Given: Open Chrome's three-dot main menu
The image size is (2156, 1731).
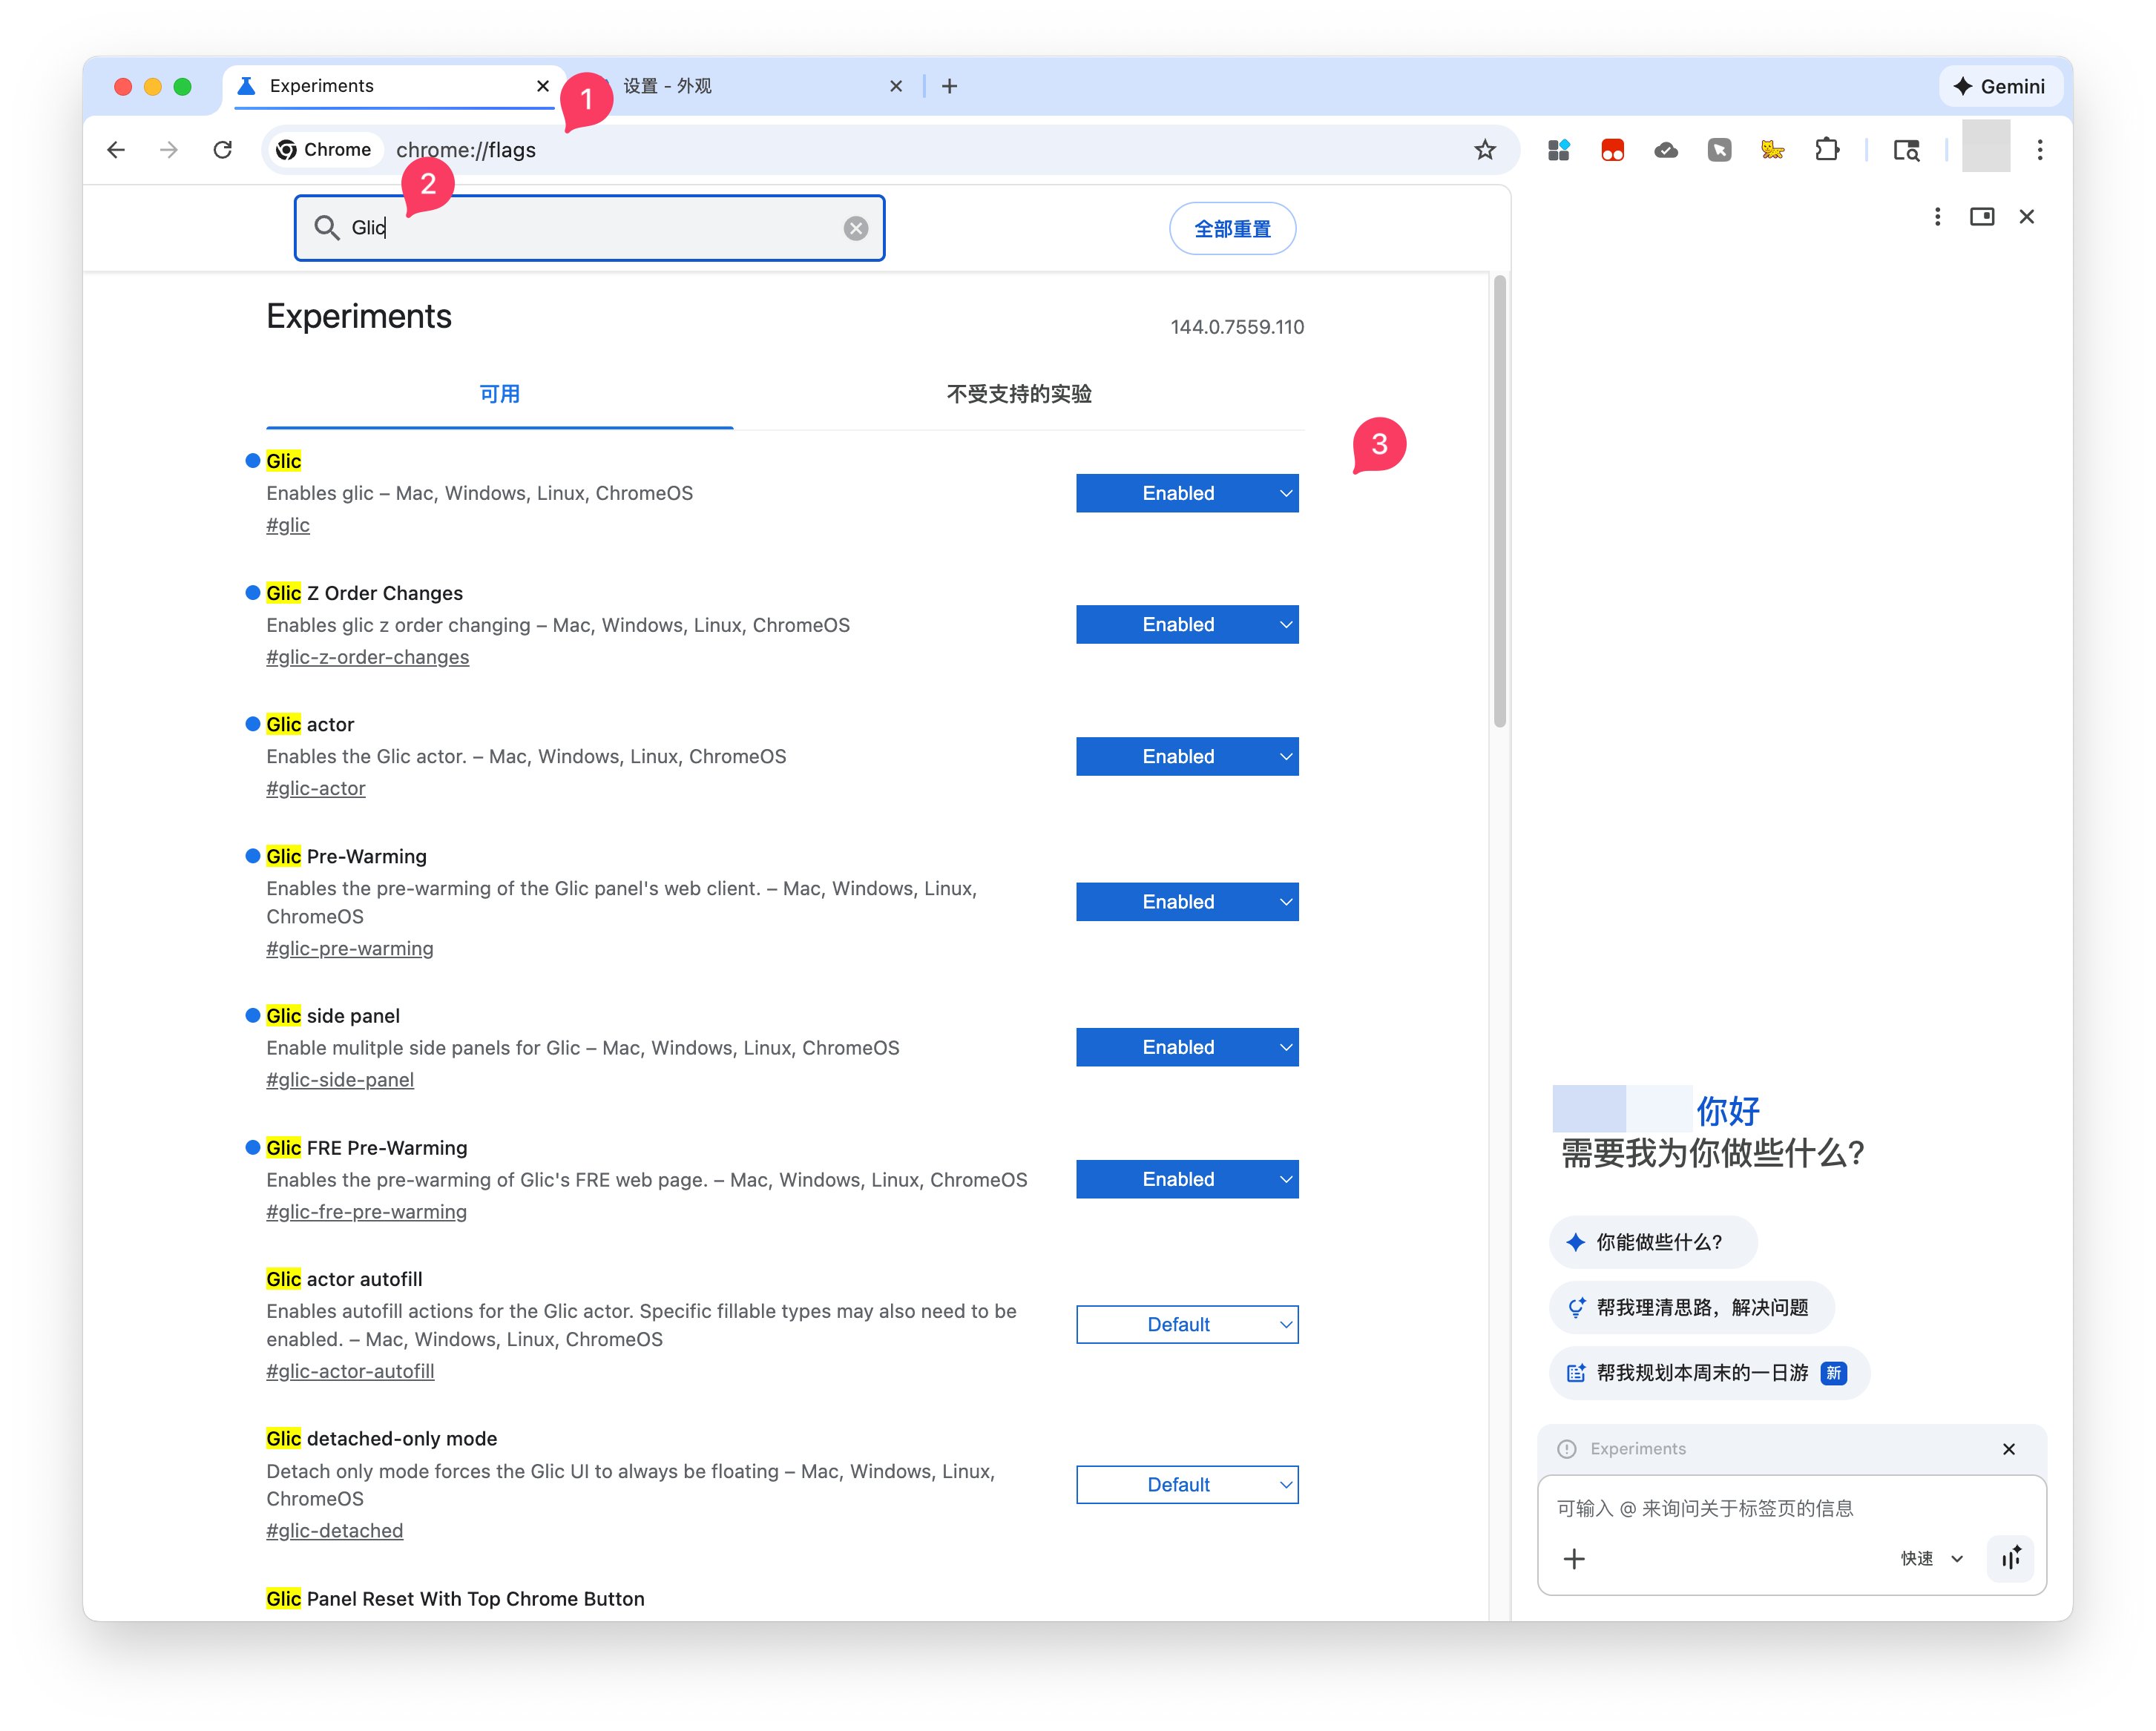Looking at the screenshot, I should (2040, 150).
